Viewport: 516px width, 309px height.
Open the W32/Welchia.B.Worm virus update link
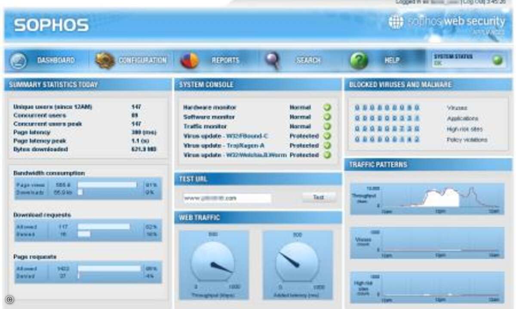257,155
